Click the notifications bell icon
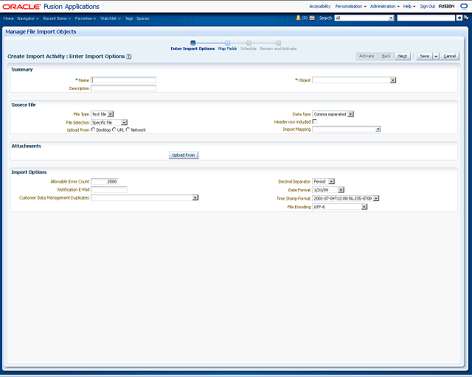 (299, 18)
